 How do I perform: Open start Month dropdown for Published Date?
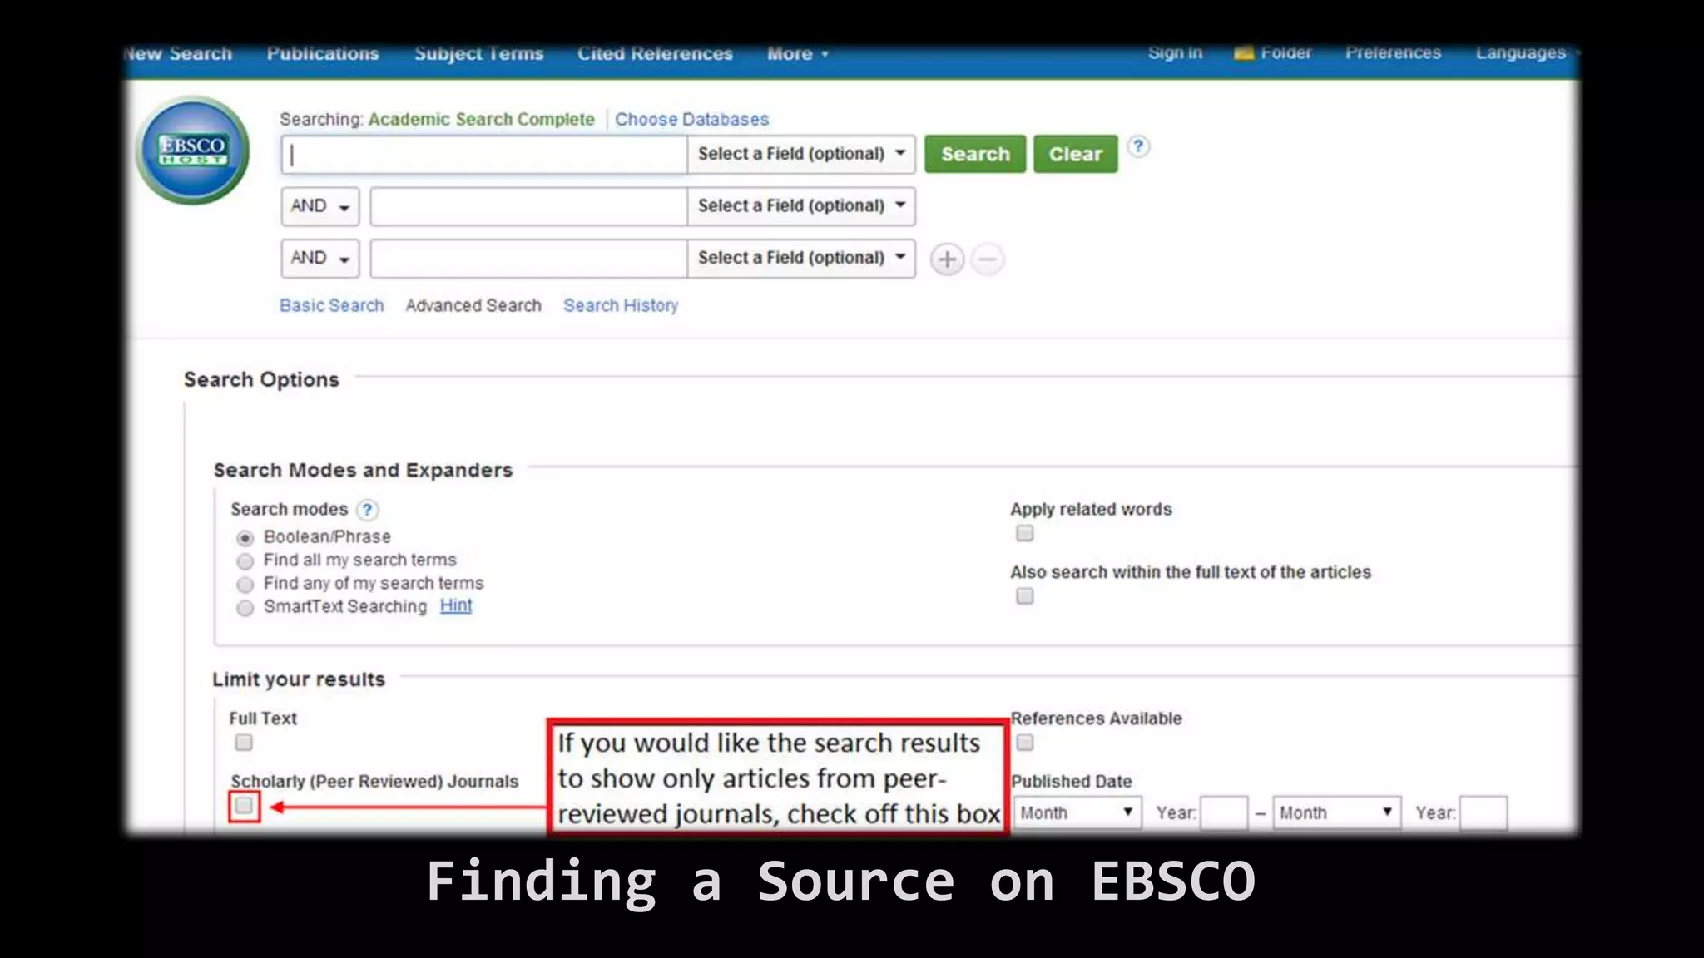coord(1077,812)
